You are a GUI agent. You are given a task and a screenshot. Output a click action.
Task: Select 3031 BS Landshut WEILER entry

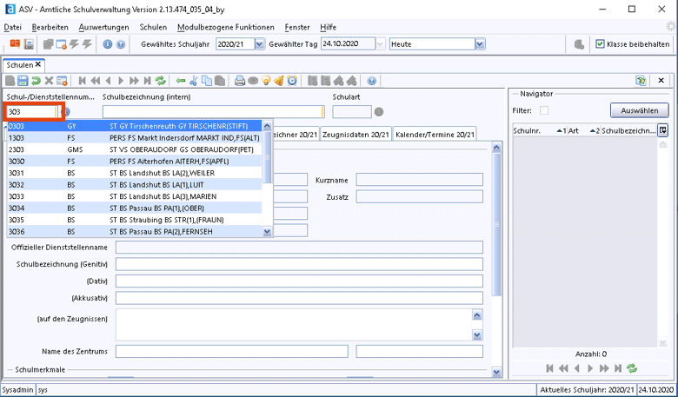(135, 173)
